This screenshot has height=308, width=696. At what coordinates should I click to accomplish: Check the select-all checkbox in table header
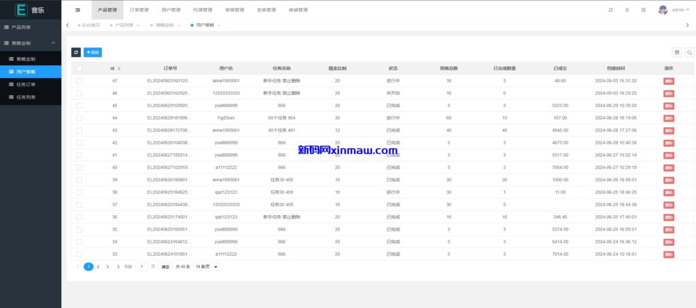[79, 69]
